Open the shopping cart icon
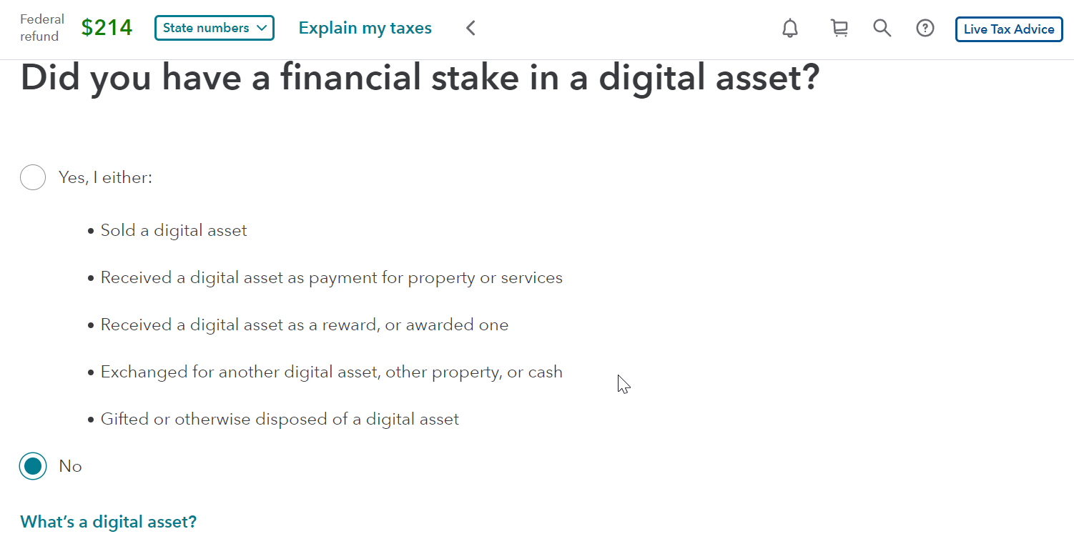 pyautogui.click(x=839, y=29)
